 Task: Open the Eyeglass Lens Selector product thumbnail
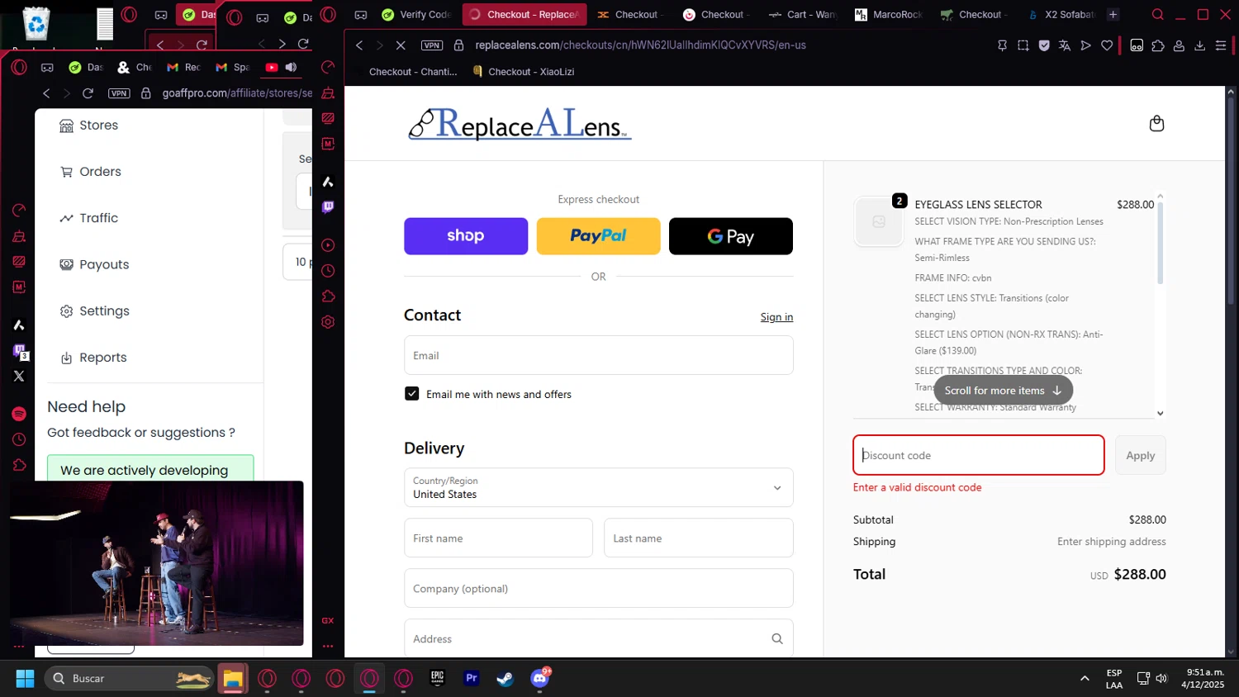point(879,221)
